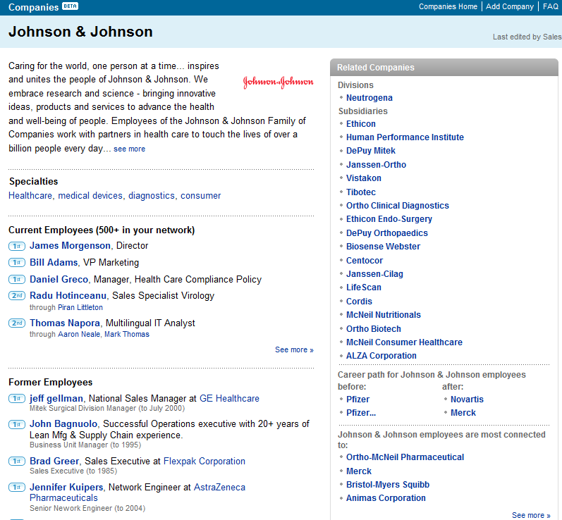Open Flexpak Corporation company link
This screenshot has width=562, height=520.
coord(204,462)
